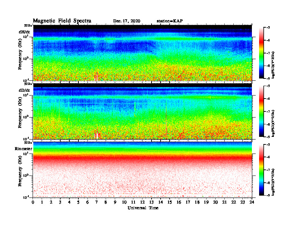This screenshot has width=300, height=232.
Task: Click the hour 9 tick label on the time axis
Action: click(x=115, y=202)
